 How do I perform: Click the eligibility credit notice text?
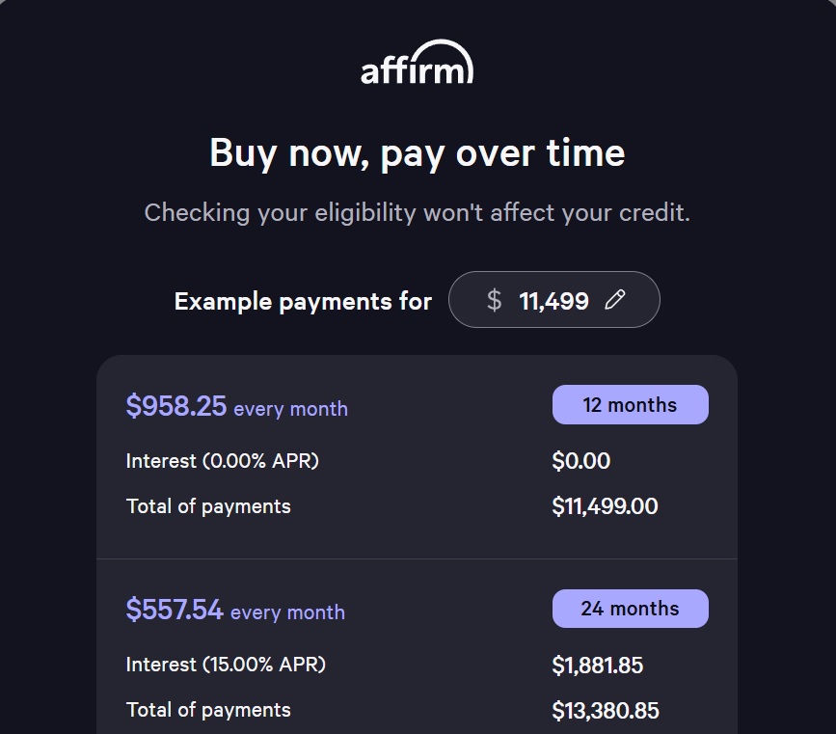417,212
